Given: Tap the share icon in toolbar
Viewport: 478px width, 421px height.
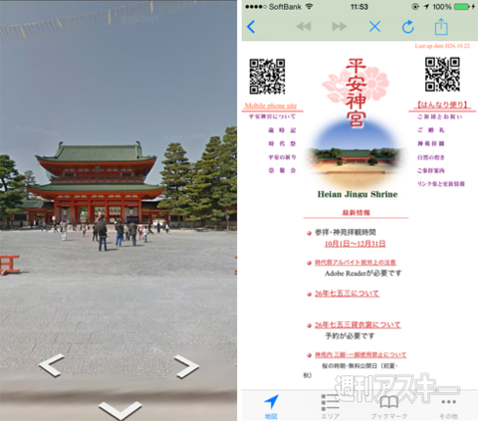Looking at the screenshot, I should (x=441, y=26).
